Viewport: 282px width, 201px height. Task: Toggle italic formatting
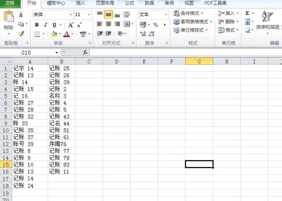(46, 25)
